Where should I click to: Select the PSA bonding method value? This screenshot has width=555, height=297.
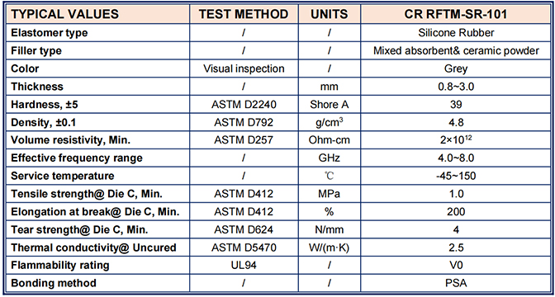pos(456,283)
